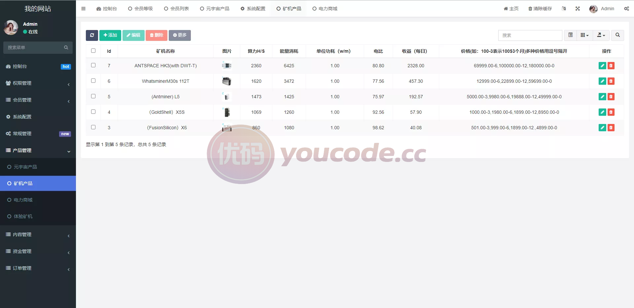Click the table search magnifier button
This screenshot has height=308, width=634.
coord(617,35)
